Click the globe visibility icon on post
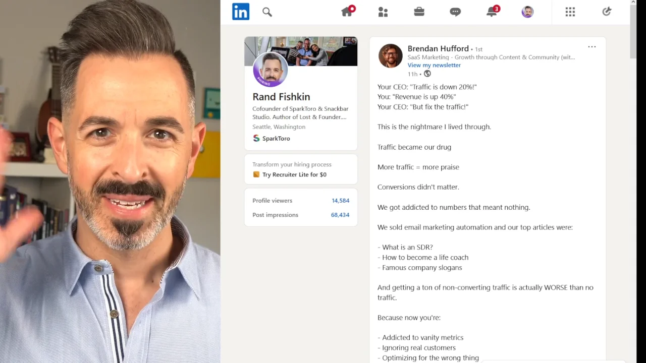646x363 pixels. click(x=427, y=74)
